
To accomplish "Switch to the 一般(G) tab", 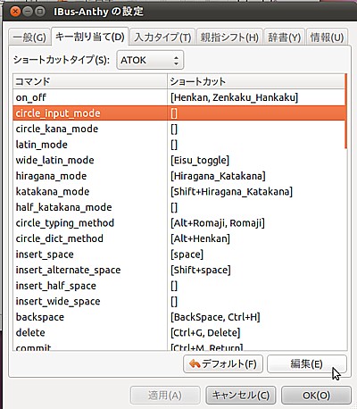I will pyautogui.click(x=29, y=38).
